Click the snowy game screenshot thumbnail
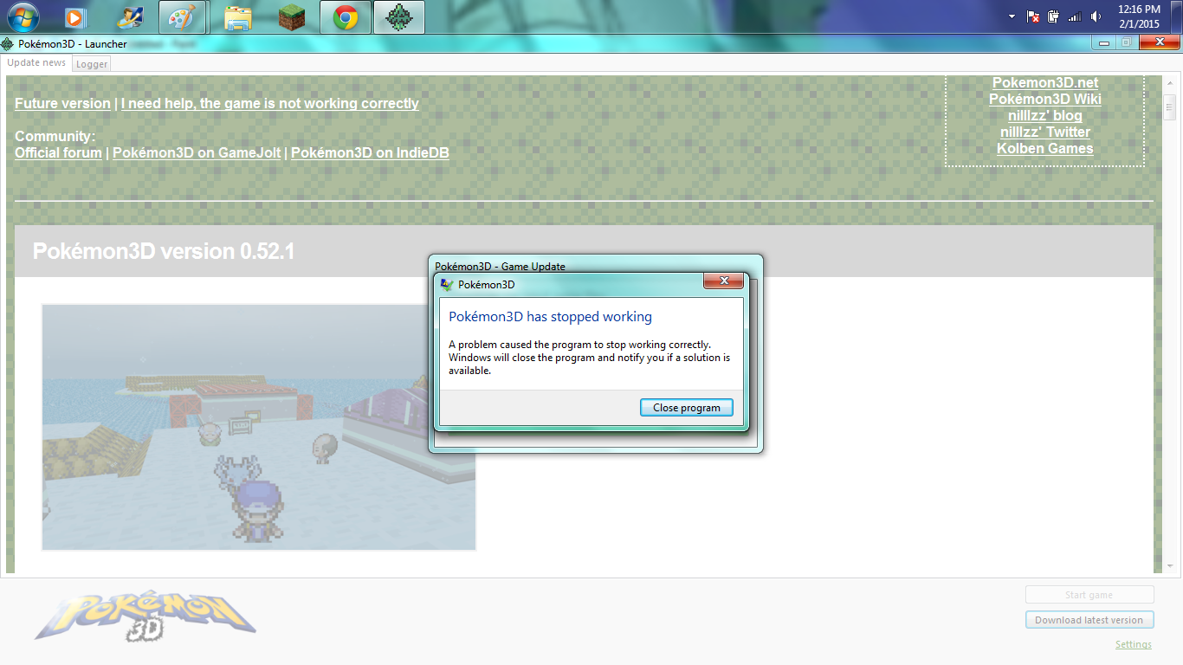 (259, 427)
